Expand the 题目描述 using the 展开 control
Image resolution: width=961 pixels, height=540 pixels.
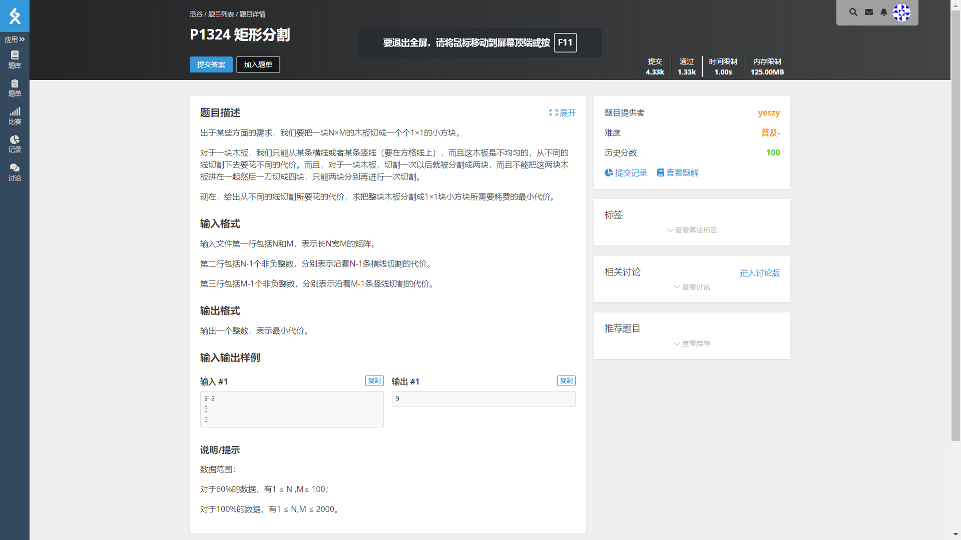[562, 113]
